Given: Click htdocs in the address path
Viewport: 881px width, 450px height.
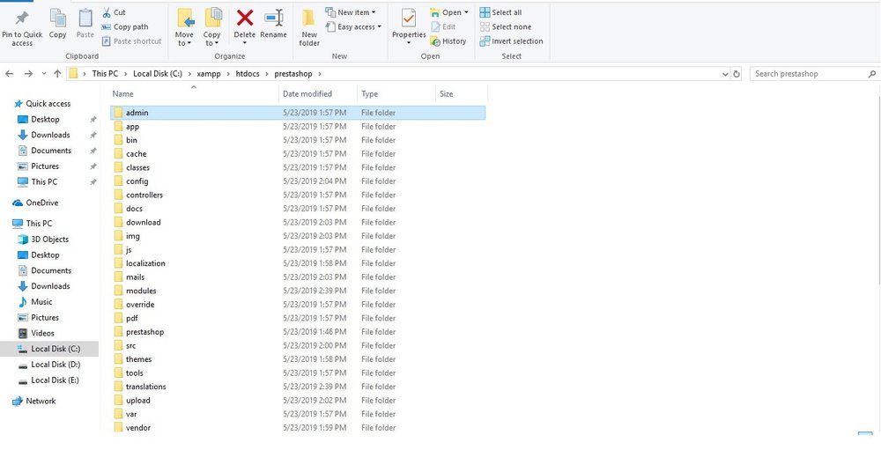Looking at the screenshot, I should pyautogui.click(x=248, y=74).
